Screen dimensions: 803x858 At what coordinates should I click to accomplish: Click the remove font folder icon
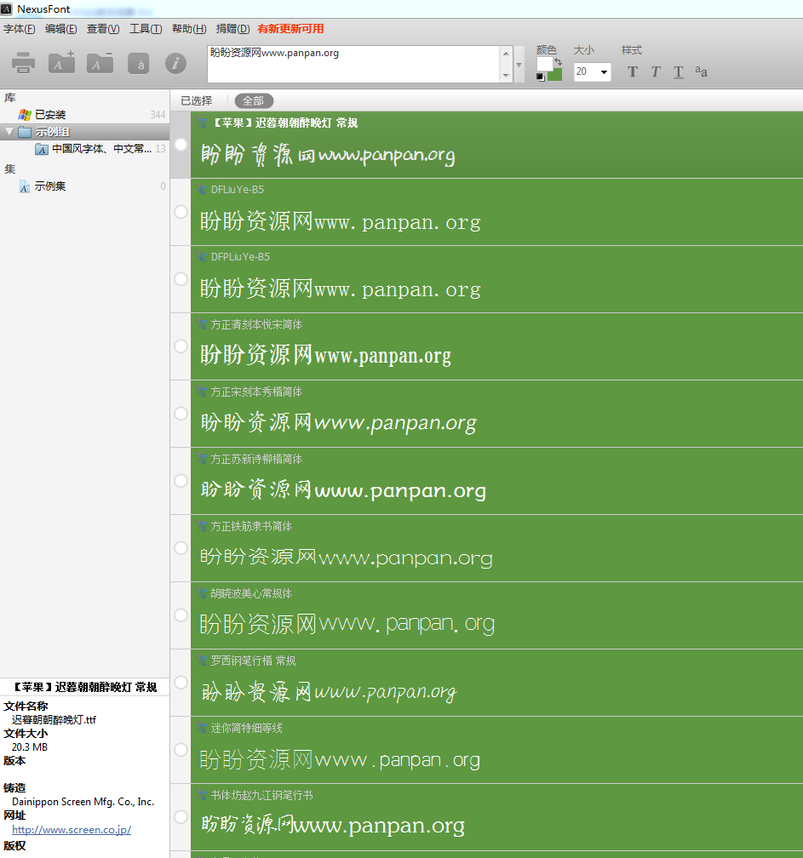tap(100, 63)
